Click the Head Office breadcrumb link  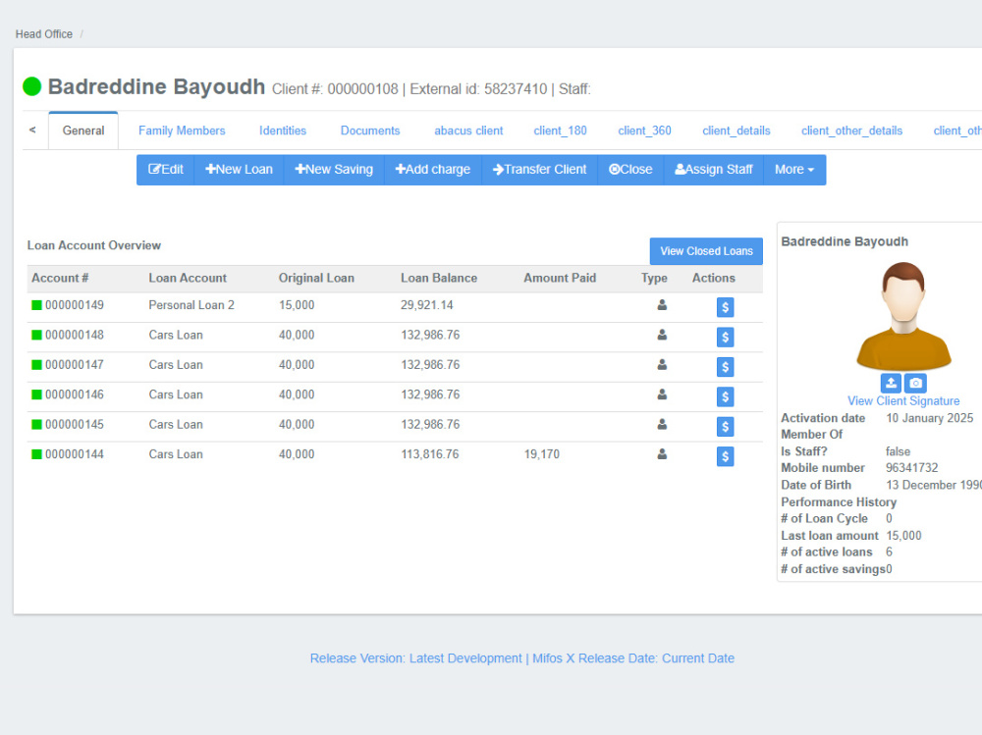click(44, 34)
